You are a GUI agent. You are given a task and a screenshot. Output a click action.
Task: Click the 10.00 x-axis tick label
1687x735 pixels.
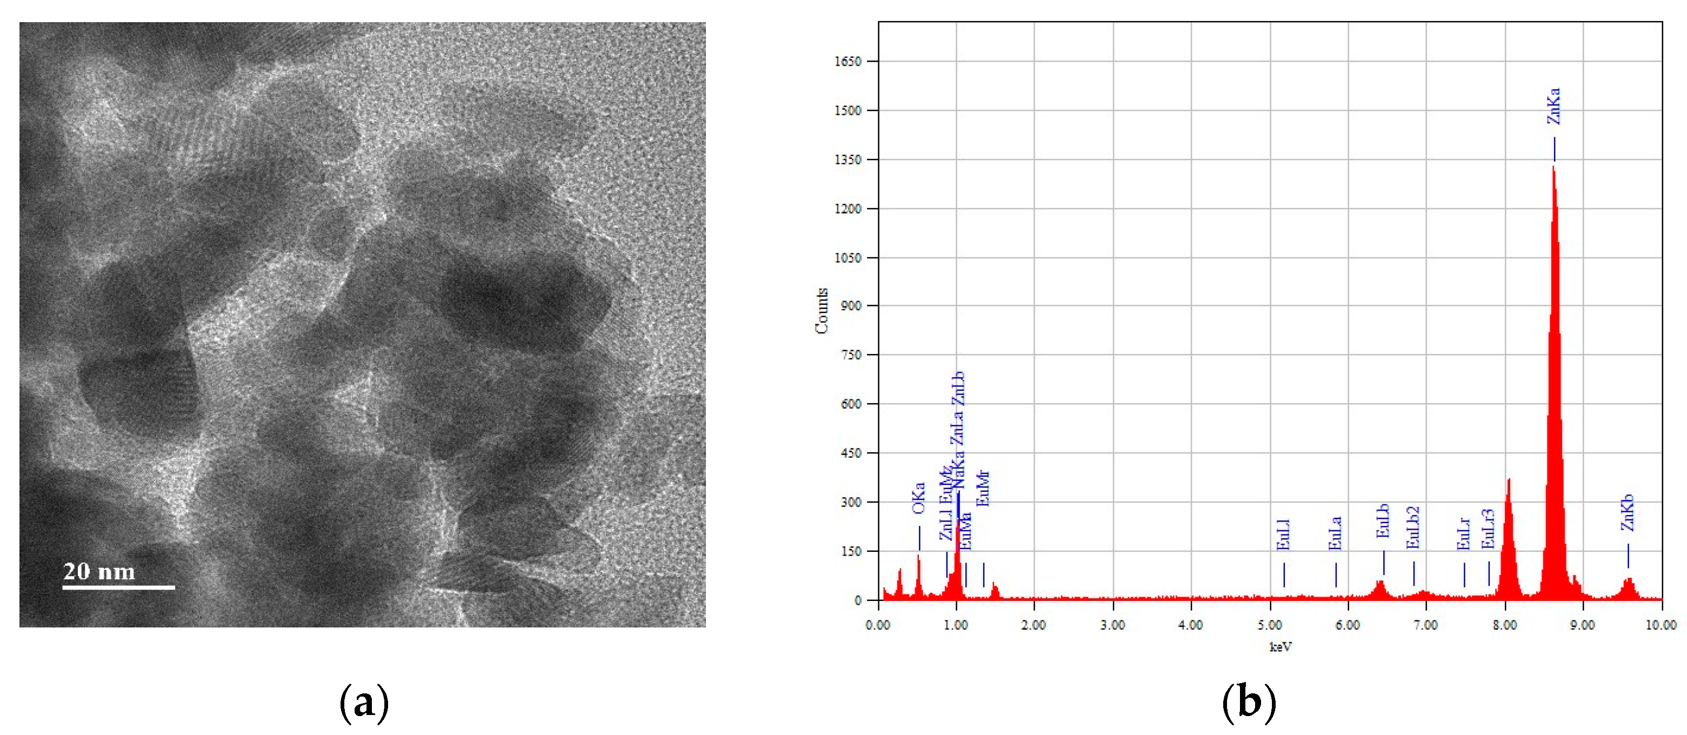tap(1661, 625)
